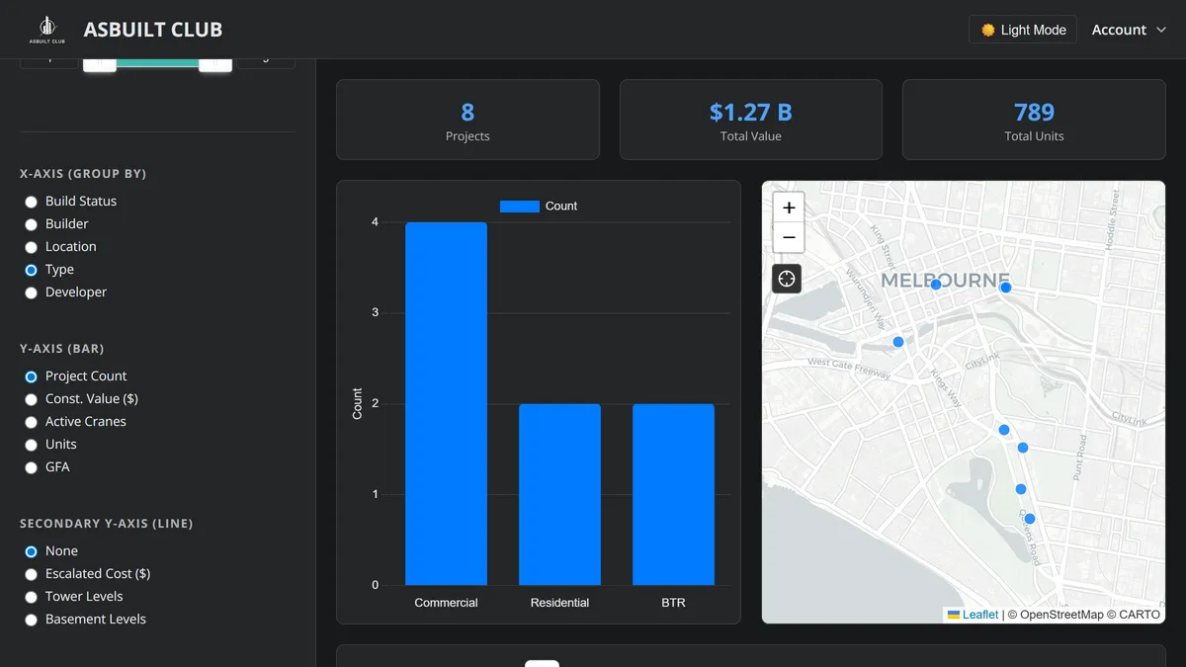This screenshot has width=1186, height=667.
Task: Click map marker on Queens Road label
Action: (x=1030, y=519)
